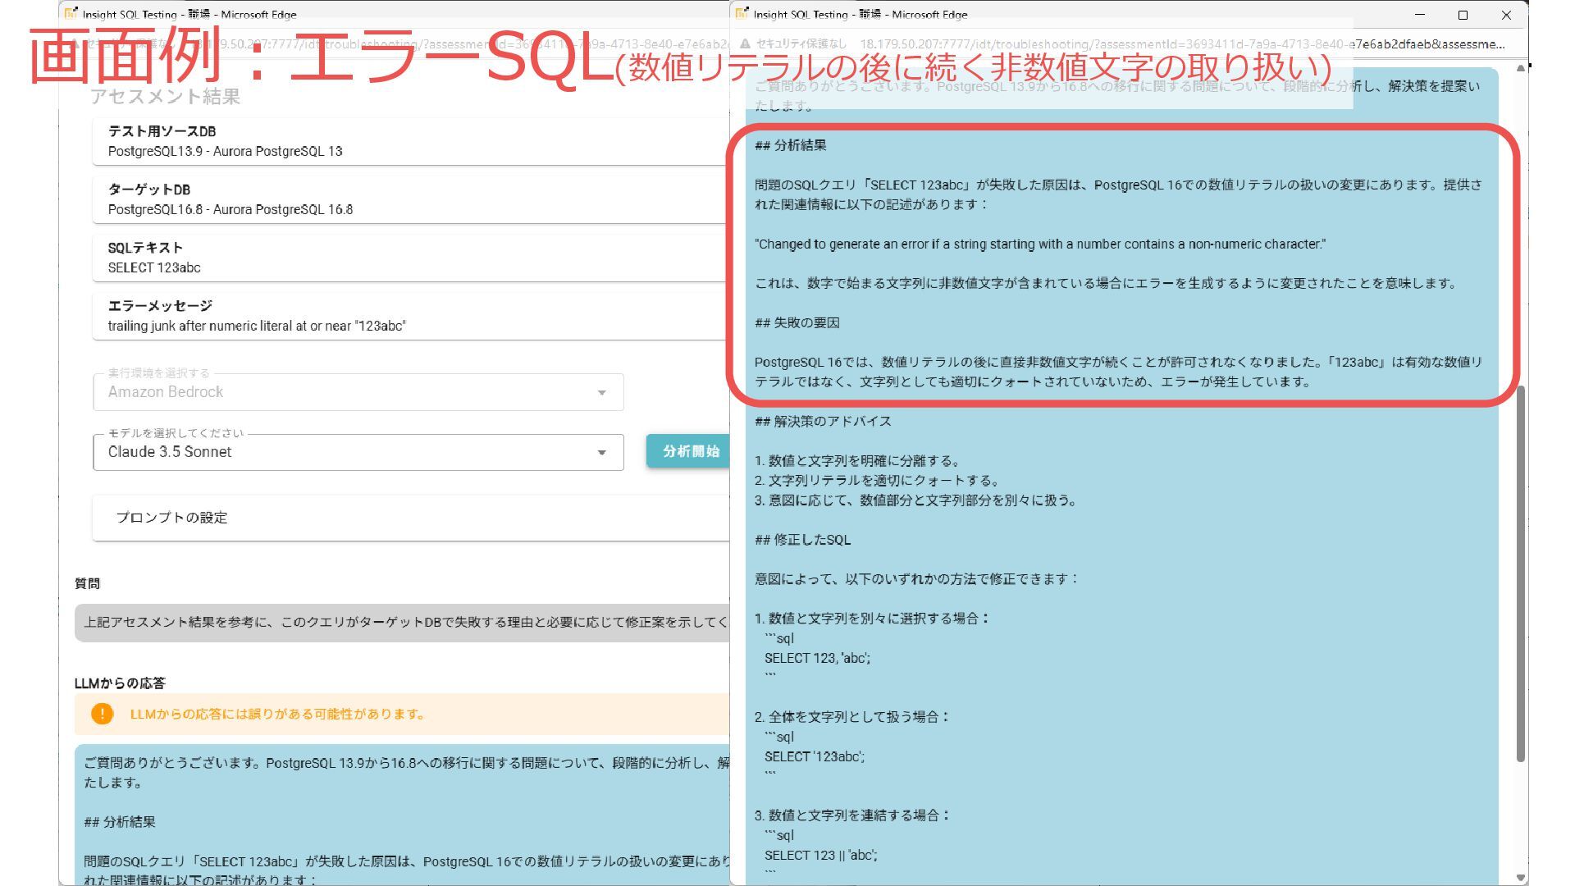This screenshot has height=886, width=1575.
Task: Select the テスト用ソースDB card
Action: [x=410, y=141]
